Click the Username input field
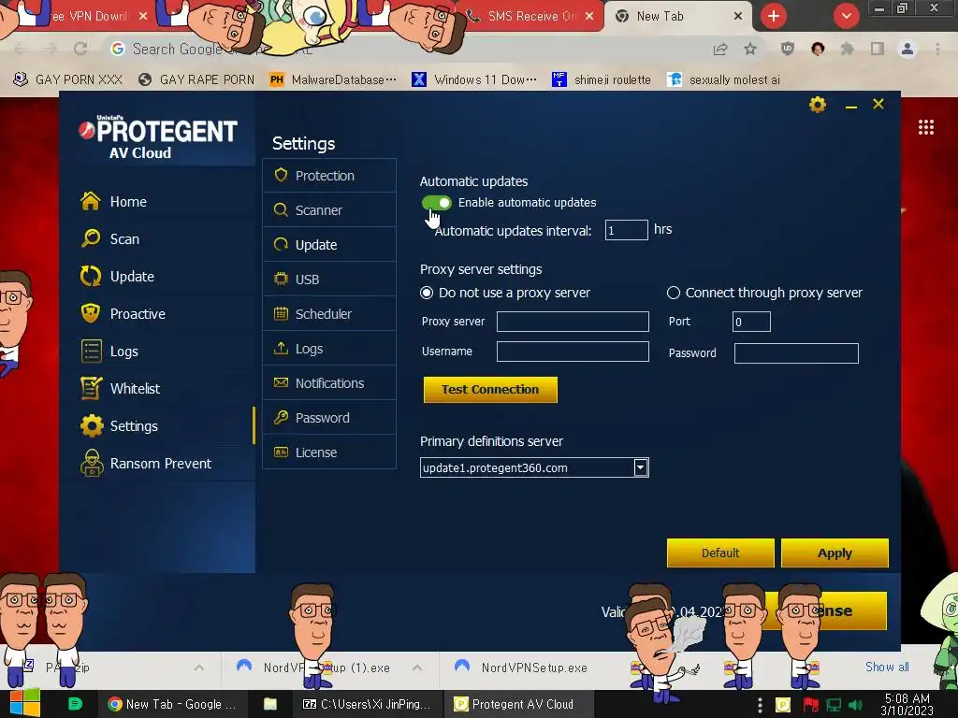 pyautogui.click(x=573, y=352)
